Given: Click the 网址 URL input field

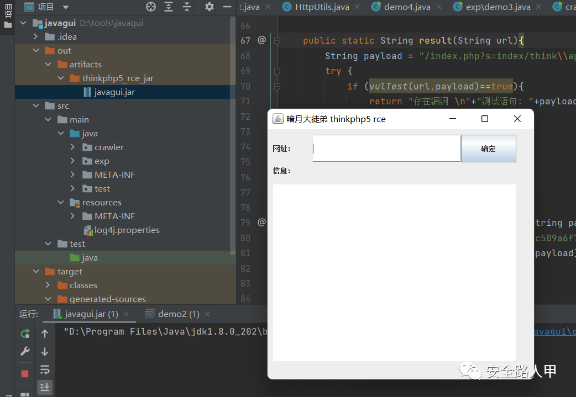Looking at the screenshot, I should point(386,148).
